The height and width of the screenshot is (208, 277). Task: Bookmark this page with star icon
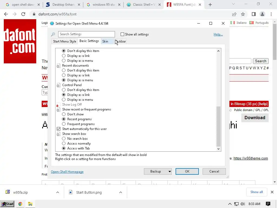point(243,14)
